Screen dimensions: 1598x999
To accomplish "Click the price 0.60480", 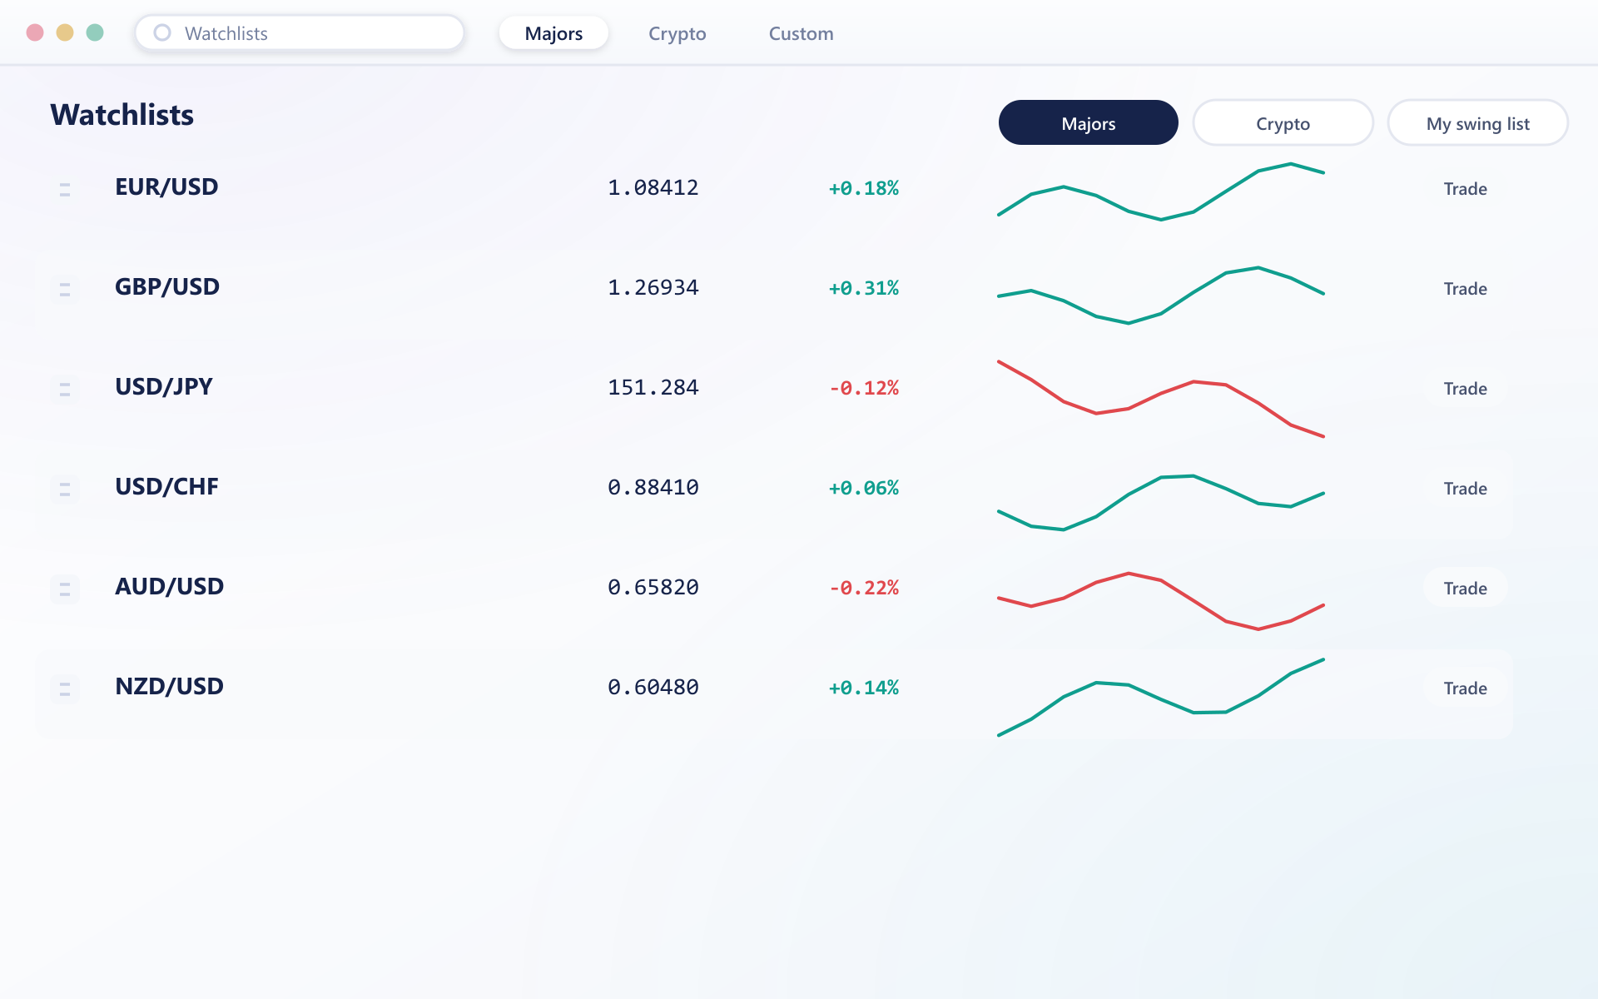I will pyautogui.click(x=653, y=688).
